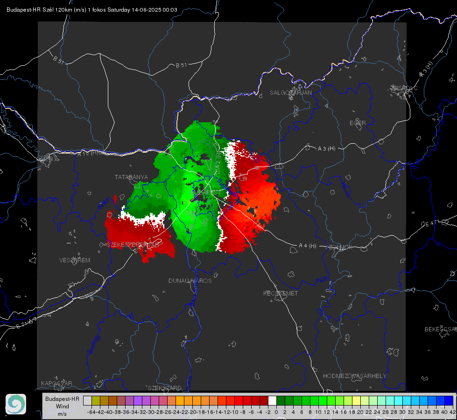
Task: Click the MISKOLC city label
Action: coord(405,88)
